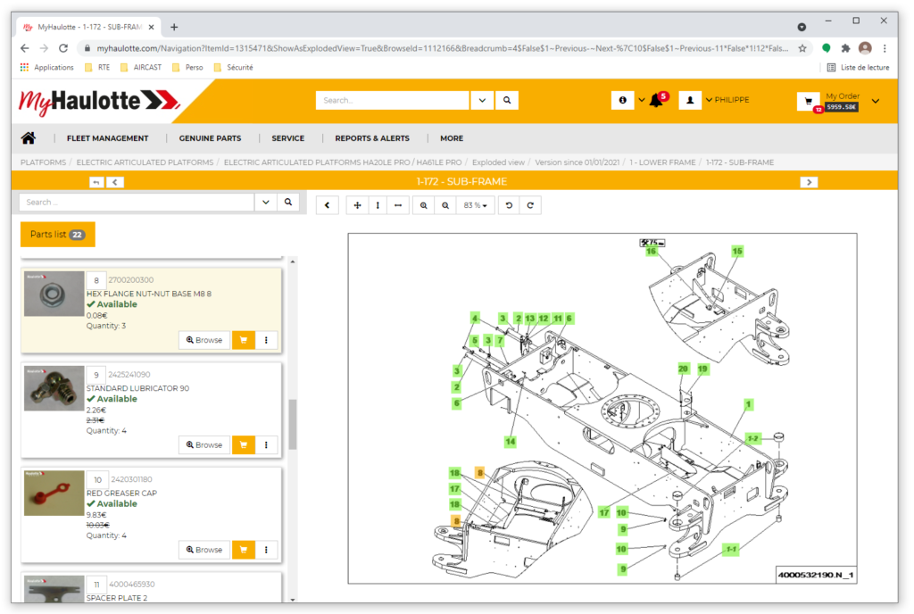
Task: Open more options for RED GREASER CAP
Action: (x=266, y=550)
